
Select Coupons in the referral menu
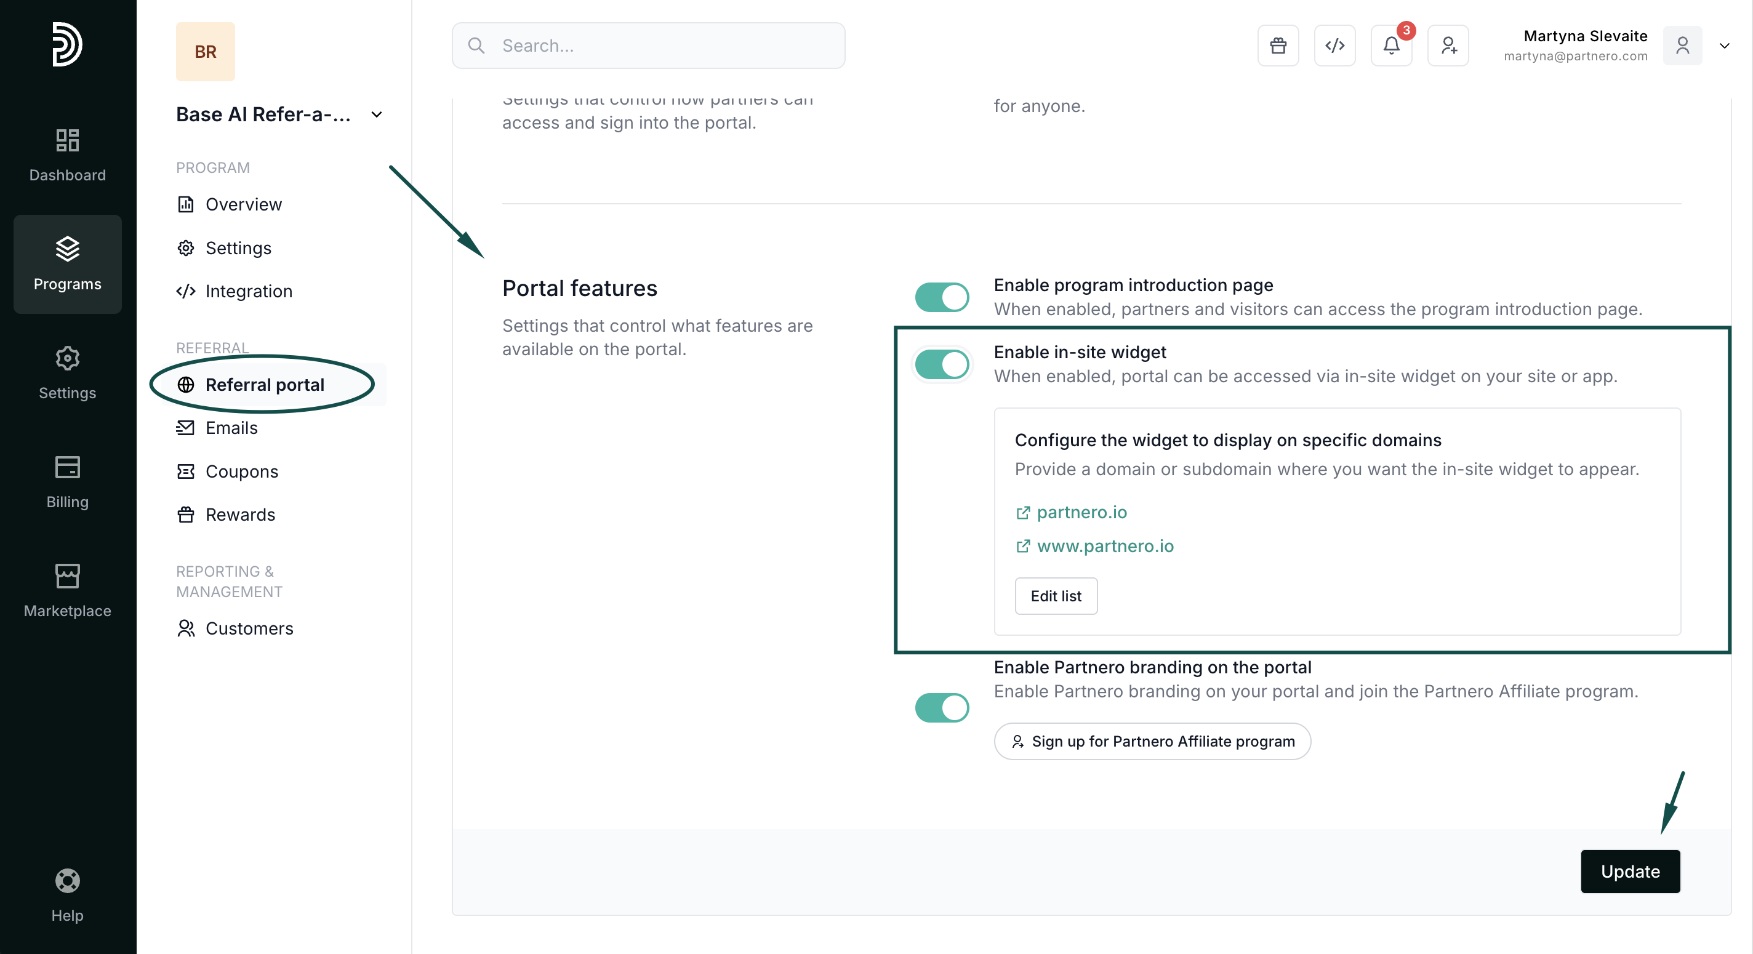pos(241,471)
